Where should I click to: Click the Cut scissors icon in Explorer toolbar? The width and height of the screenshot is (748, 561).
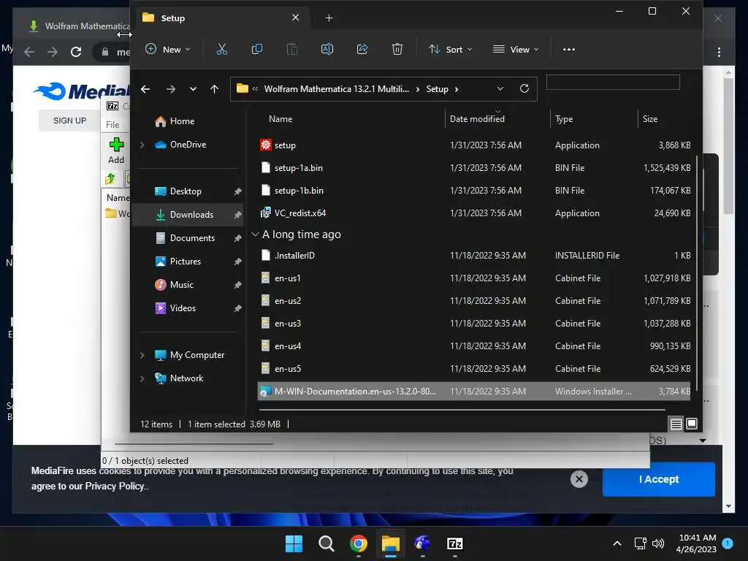click(x=222, y=49)
